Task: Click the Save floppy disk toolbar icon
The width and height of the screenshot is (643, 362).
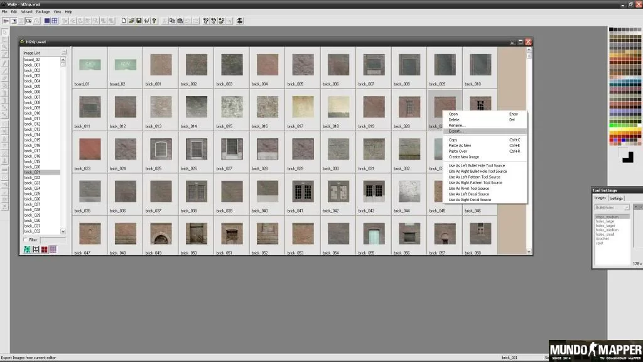Action: pos(139,21)
